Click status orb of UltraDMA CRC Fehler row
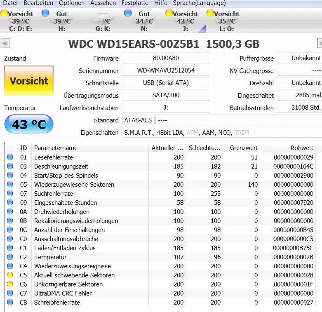The width and height of the screenshot is (322, 312). [10, 293]
